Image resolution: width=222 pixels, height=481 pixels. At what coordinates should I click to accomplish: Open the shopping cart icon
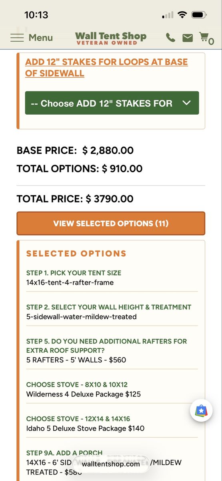(206, 38)
